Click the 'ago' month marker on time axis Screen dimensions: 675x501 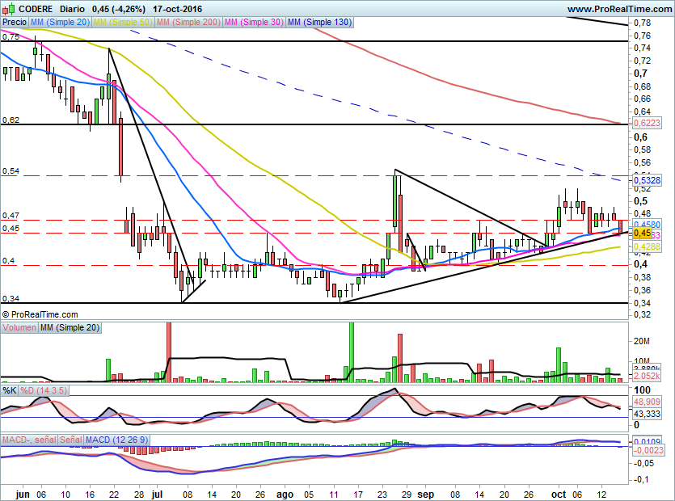point(284,493)
